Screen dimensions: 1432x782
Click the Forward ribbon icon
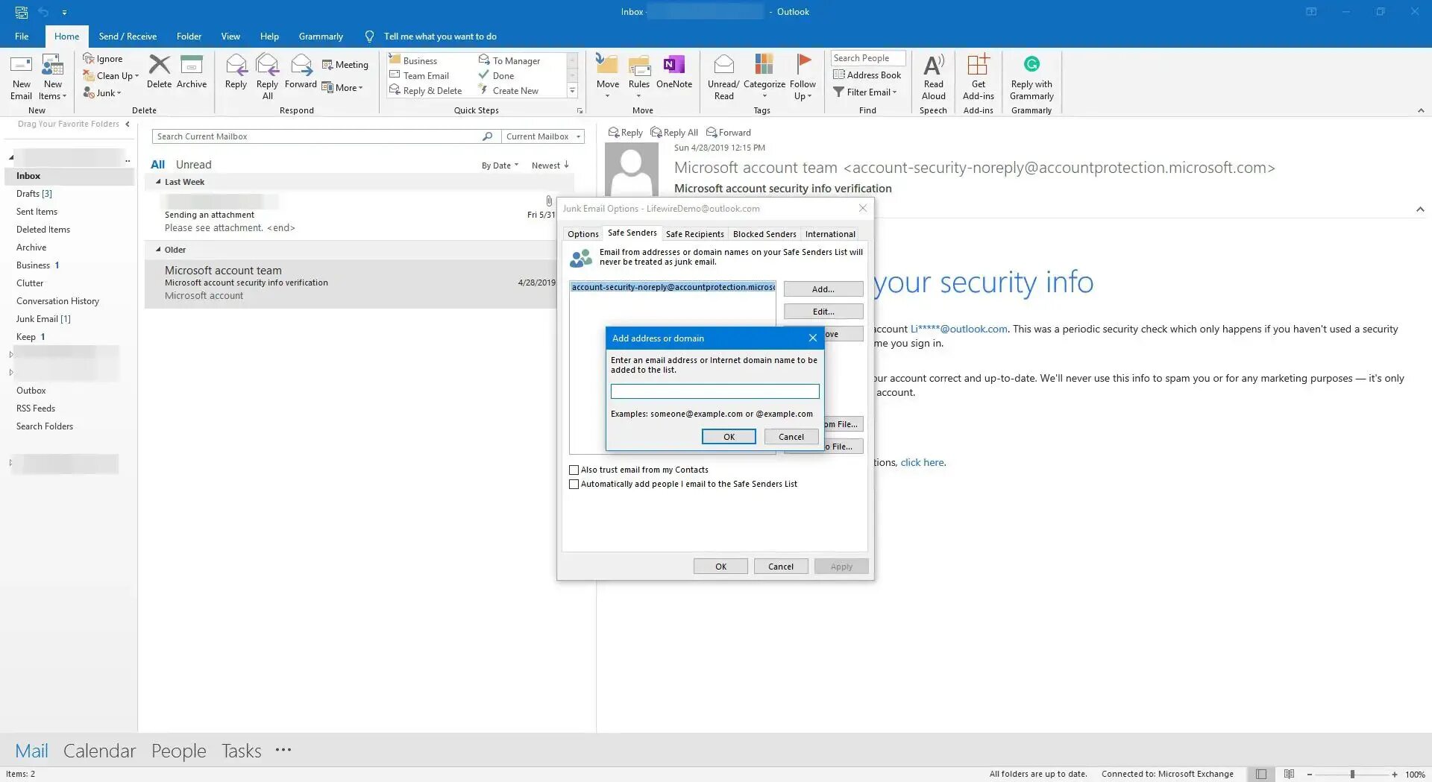point(301,65)
